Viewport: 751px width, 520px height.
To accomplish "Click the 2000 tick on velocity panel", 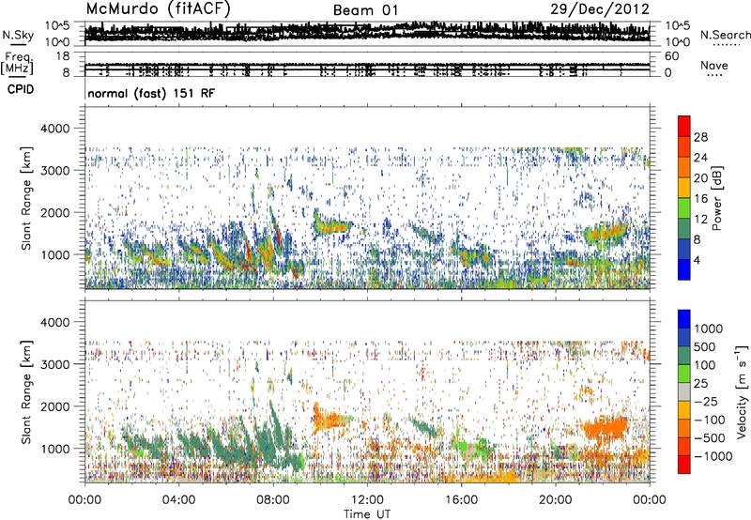I will point(55,406).
